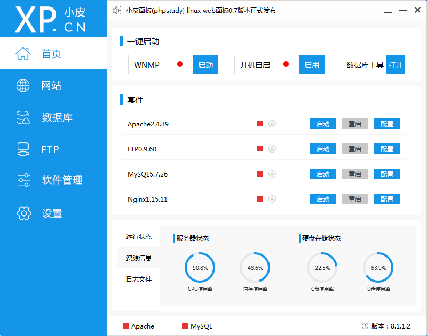Click 打开 next to 数据库工具

[x=396, y=64]
